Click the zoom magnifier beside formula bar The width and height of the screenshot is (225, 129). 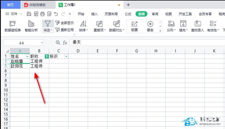pos(58,42)
